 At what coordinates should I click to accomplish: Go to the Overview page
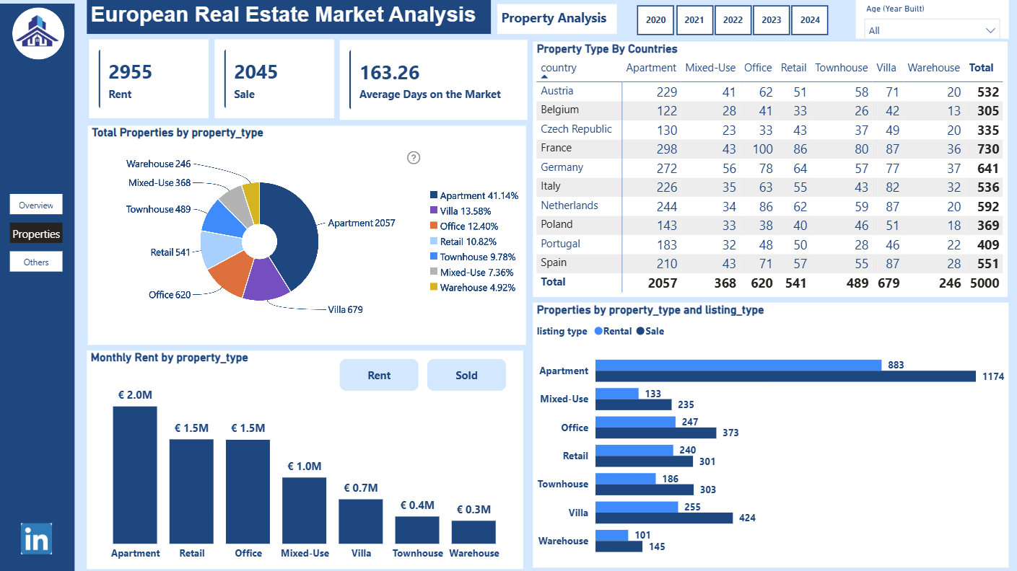tap(36, 205)
